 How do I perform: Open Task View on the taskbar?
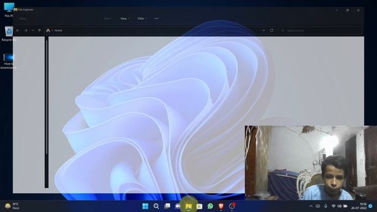(x=167, y=206)
